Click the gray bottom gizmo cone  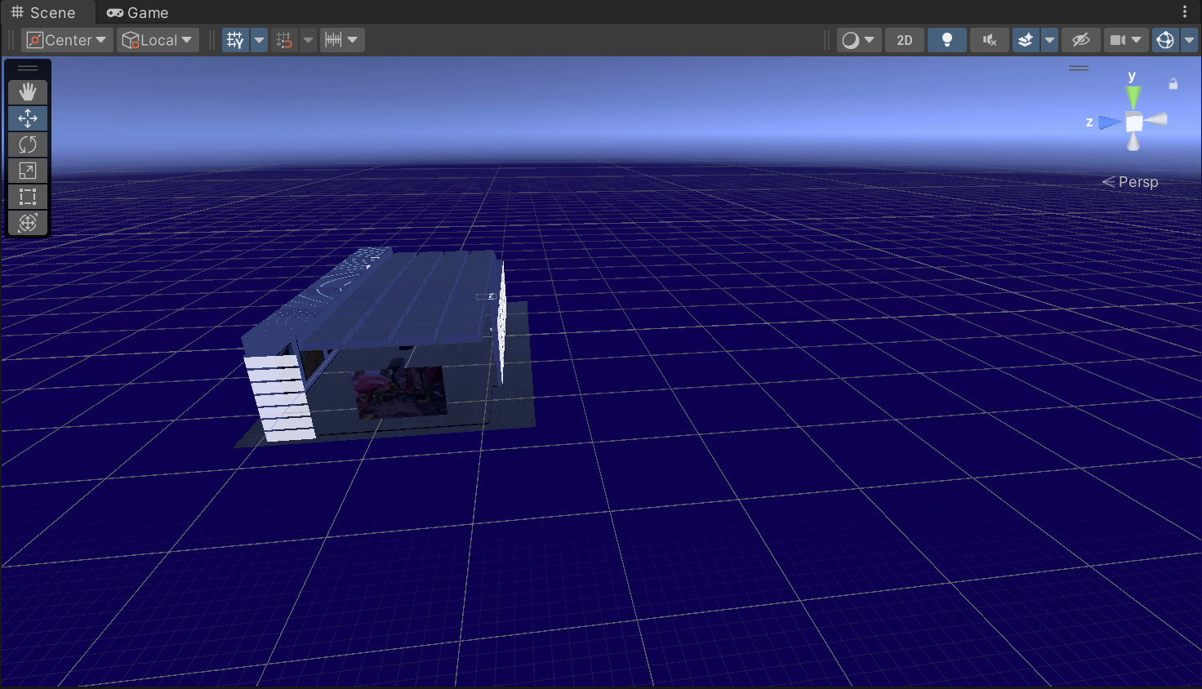click(x=1133, y=142)
